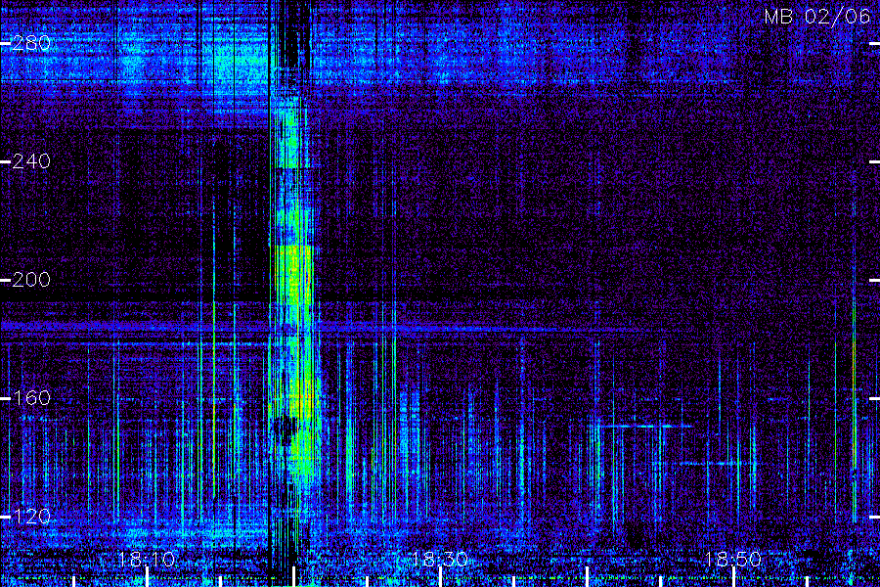Click the 18:10 time axis label
880x587 pixels.
[x=147, y=560]
